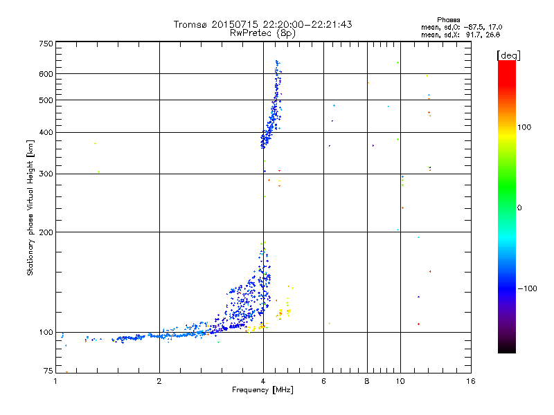Click the x-axis '8' tick label
The height and width of the screenshot is (415, 554).
367,381
